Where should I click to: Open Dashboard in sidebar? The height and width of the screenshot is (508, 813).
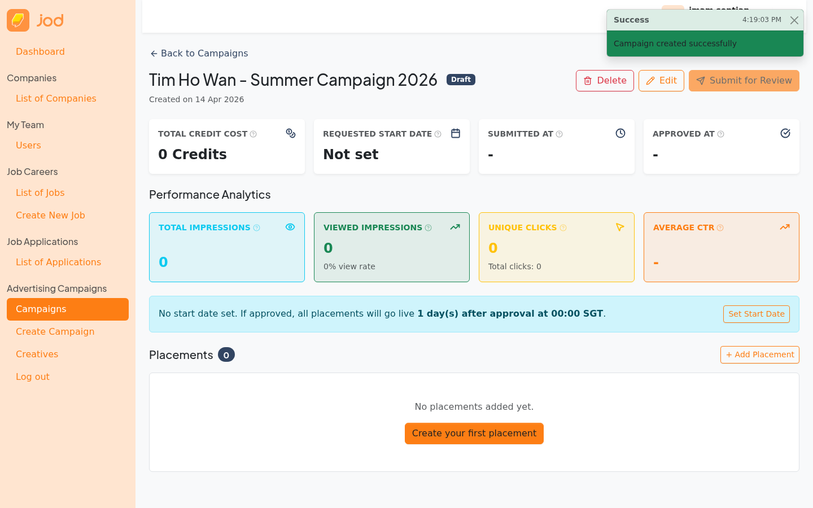(40, 52)
